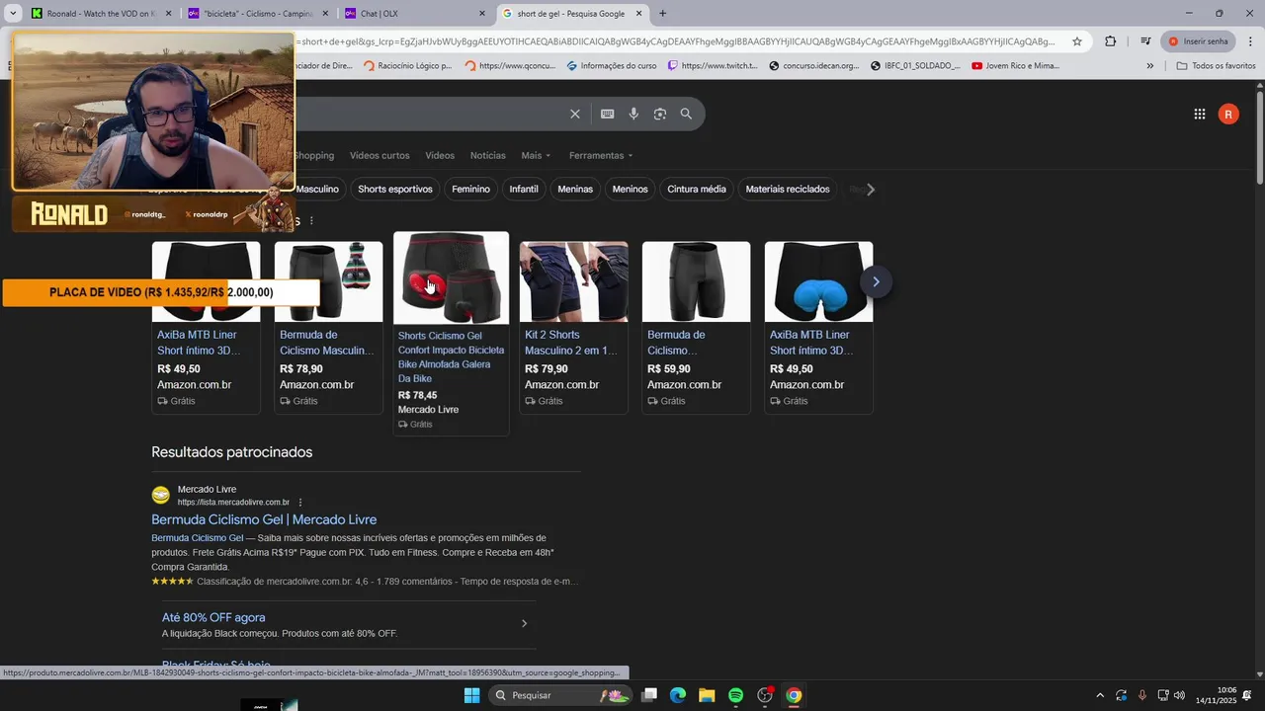Open Todos os favoritos folder
Image resolution: width=1265 pixels, height=711 pixels.
tap(1216, 66)
